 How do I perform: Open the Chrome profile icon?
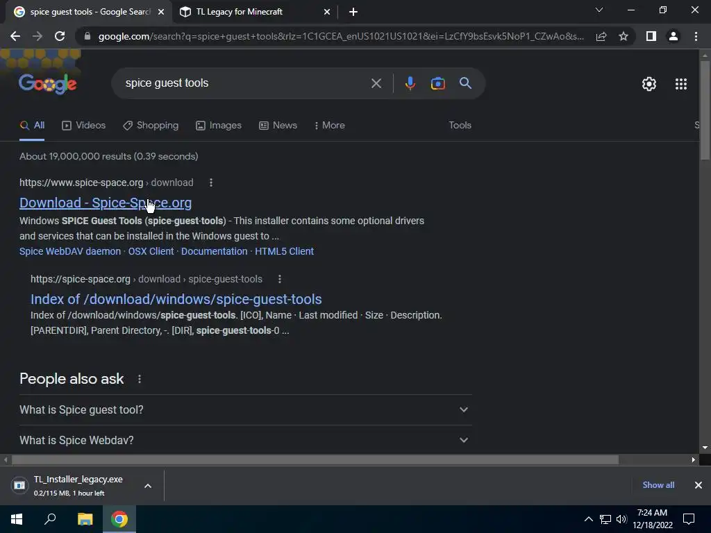pos(674,36)
